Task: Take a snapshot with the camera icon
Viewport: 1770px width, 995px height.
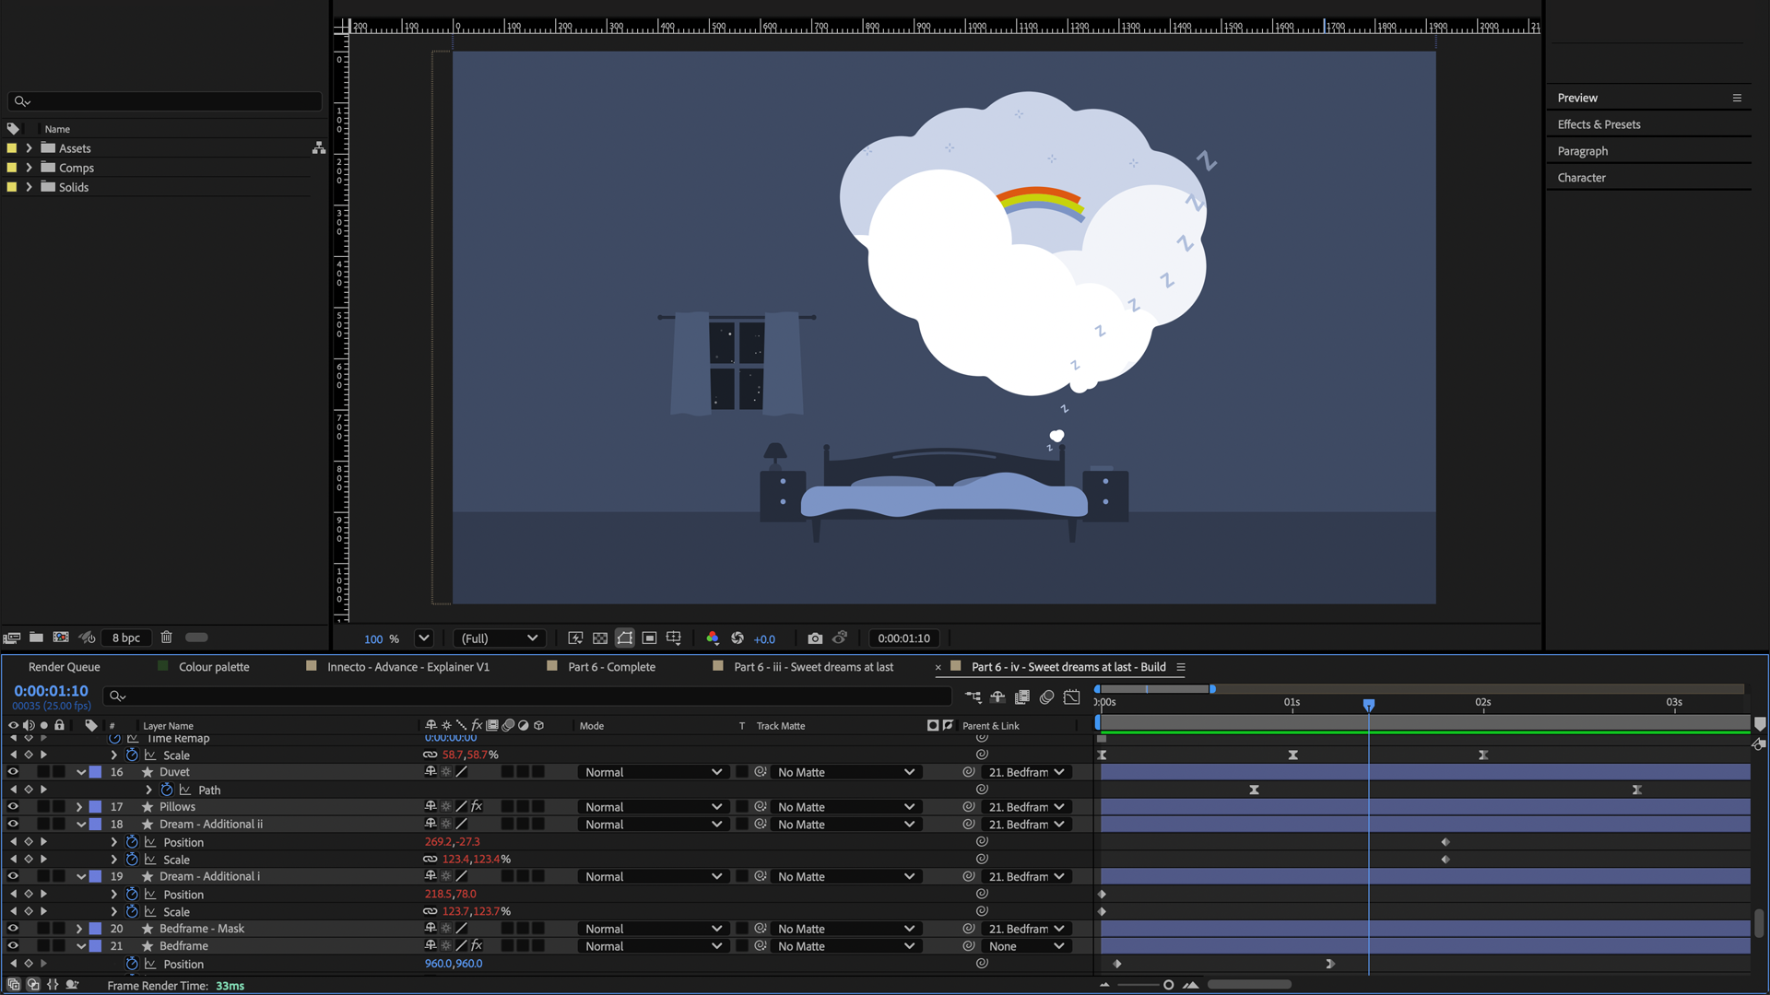Action: tap(815, 638)
